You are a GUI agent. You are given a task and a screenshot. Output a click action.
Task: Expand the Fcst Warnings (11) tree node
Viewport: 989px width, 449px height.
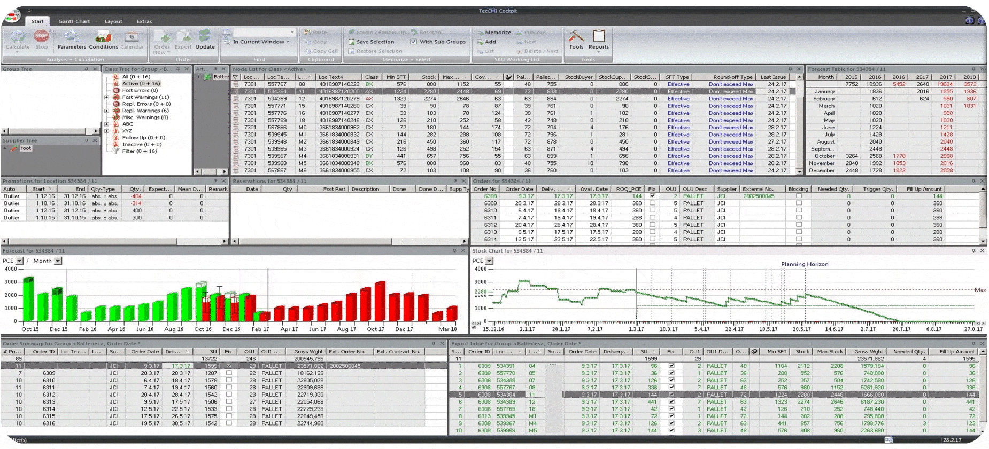tap(106, 97)
